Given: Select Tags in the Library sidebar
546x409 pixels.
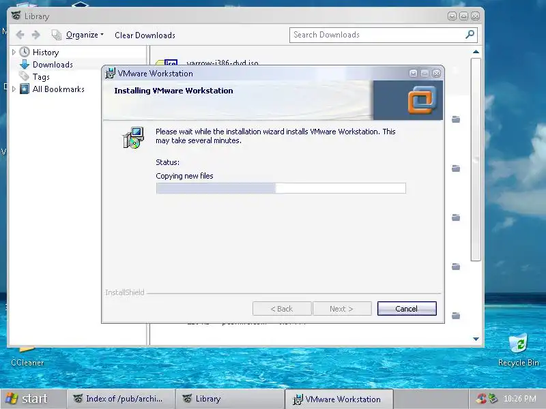Looking at the screenshot, I should pos(41,77).
